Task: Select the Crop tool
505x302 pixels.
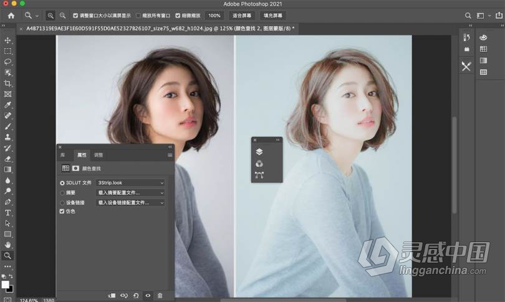Action: pyautogui.click(x=7, y=84)
